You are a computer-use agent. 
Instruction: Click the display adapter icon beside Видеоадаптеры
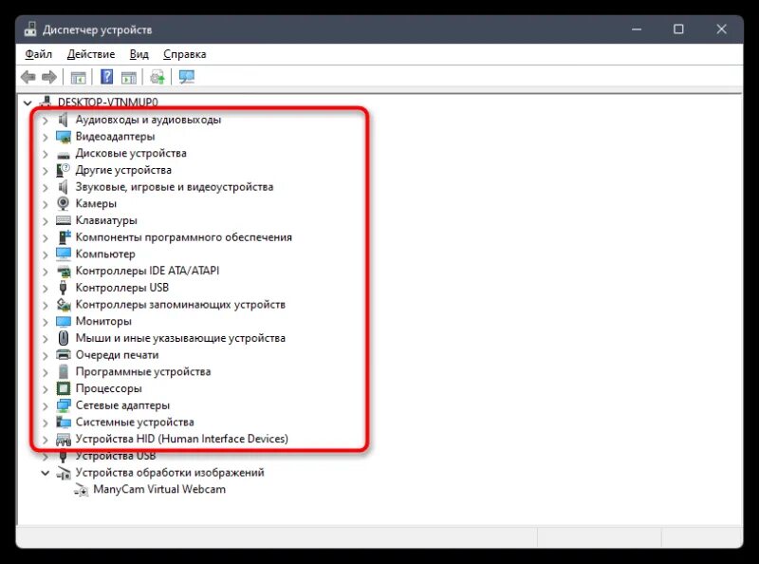coord(63,137)
